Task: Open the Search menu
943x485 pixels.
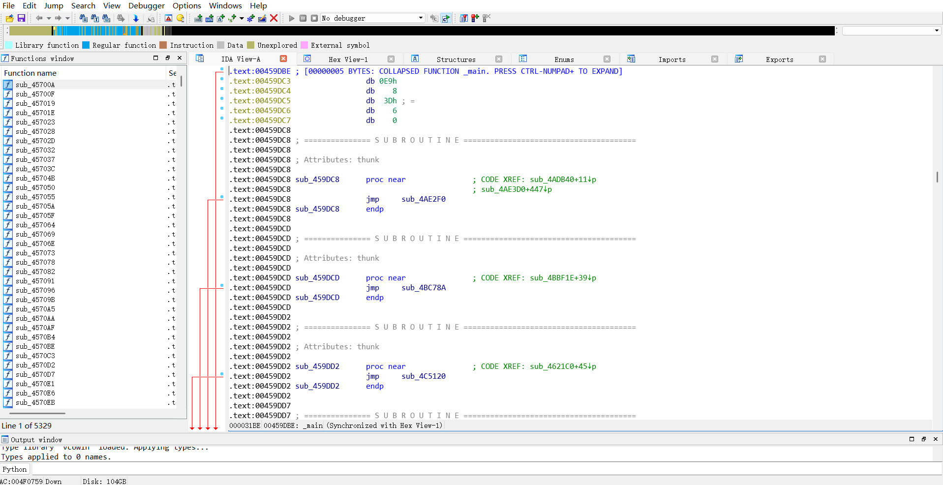Action: [x=83, y=5]
